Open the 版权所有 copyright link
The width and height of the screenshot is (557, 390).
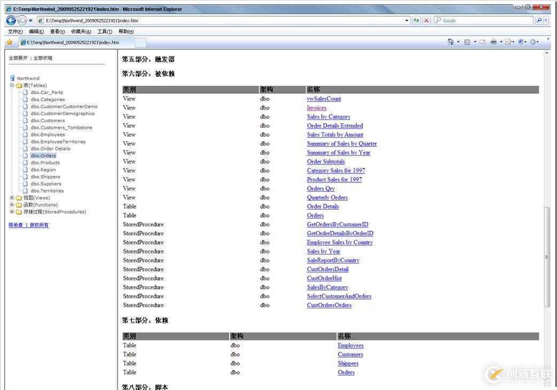pos(39,225)
